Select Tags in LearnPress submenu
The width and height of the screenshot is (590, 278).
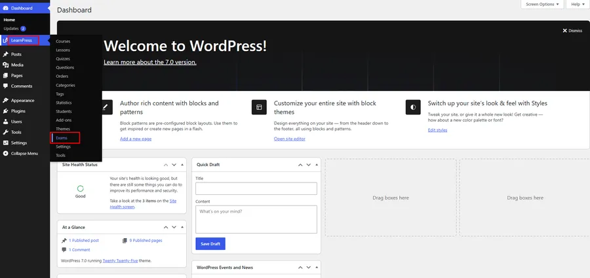click(60, 94)
